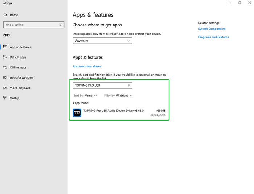Click the Apps for websites icon

click(x=5, y=77)
